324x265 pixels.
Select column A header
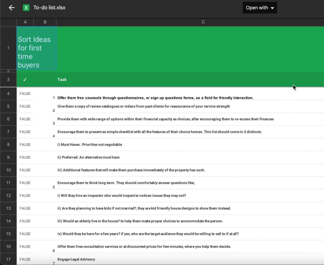(25, 22)
